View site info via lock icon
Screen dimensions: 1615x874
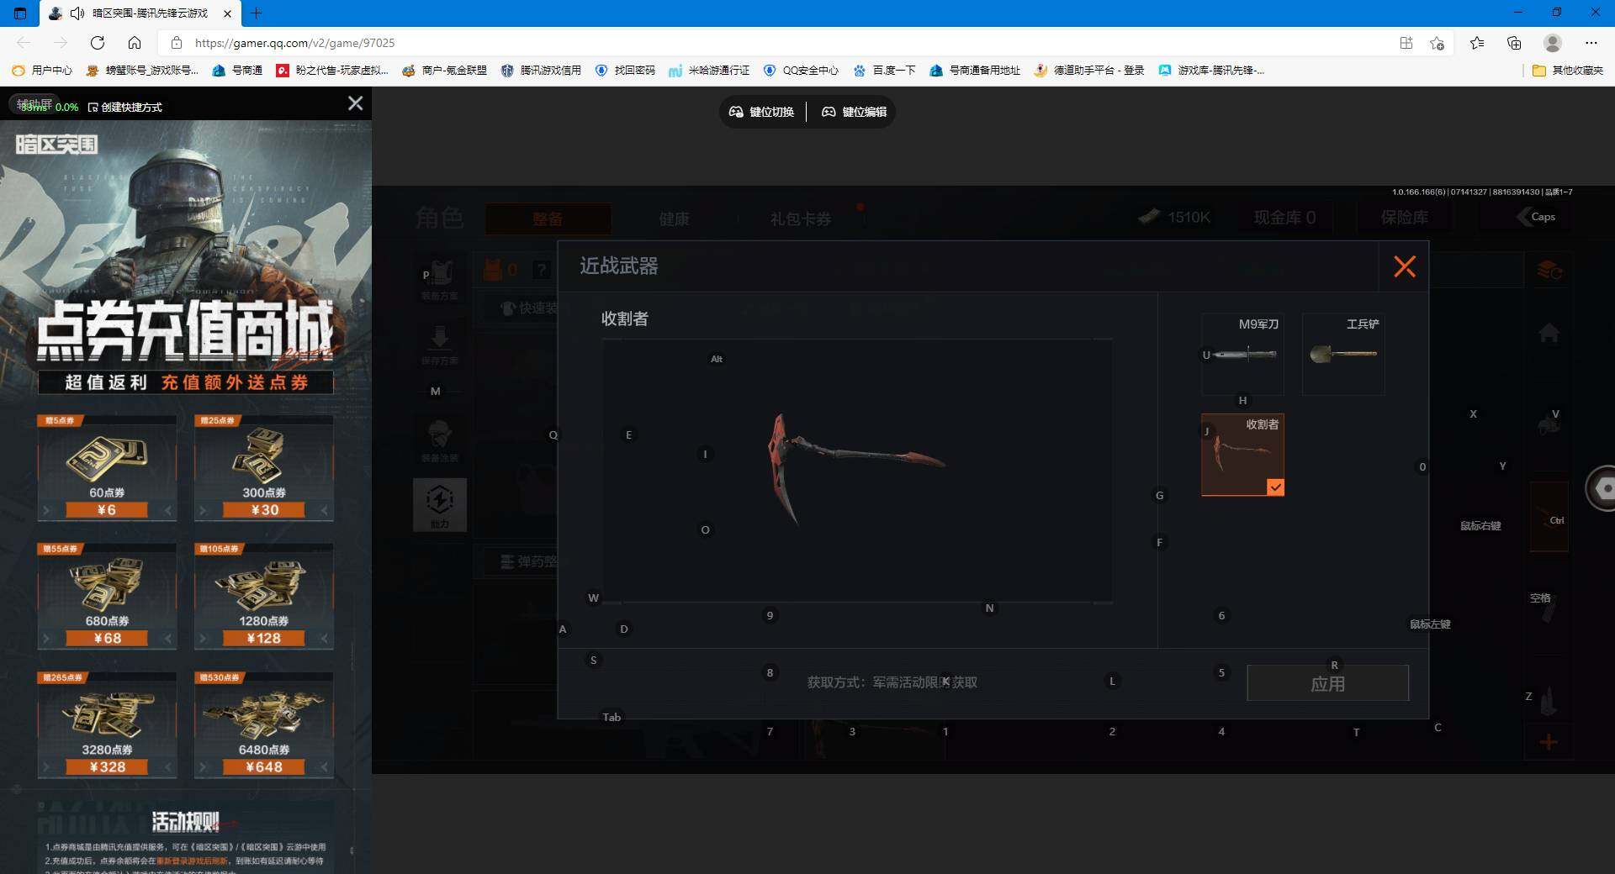click(176, 43)
